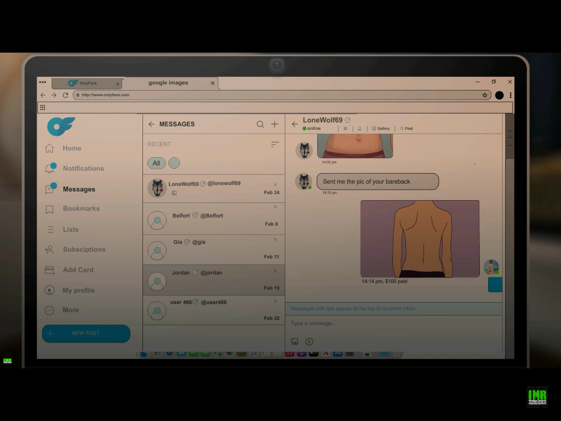
Task: Star the LoneWolf69 conversation
Action: pos(345,128)
